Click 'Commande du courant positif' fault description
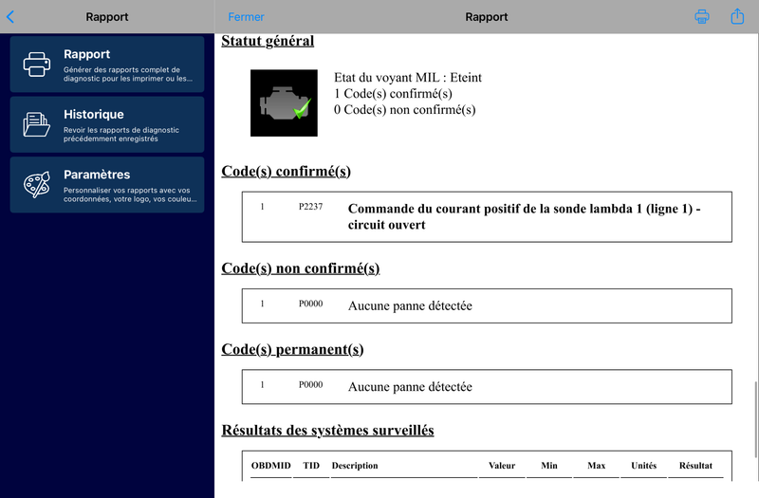 [525, 217]
